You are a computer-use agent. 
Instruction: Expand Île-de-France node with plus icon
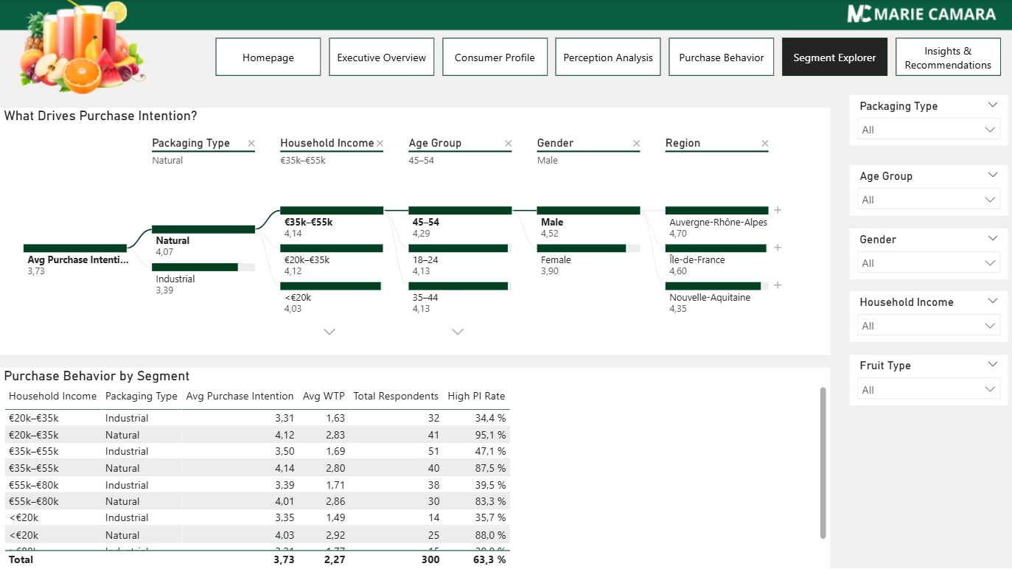click(x=778, y=248)
